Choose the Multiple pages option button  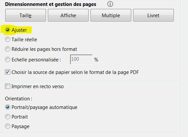point(111,15)
